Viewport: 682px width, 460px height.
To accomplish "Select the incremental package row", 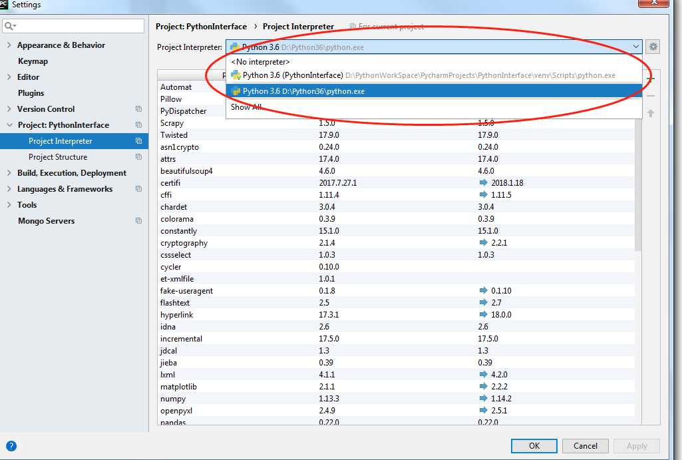I will [x=396, y=339].
